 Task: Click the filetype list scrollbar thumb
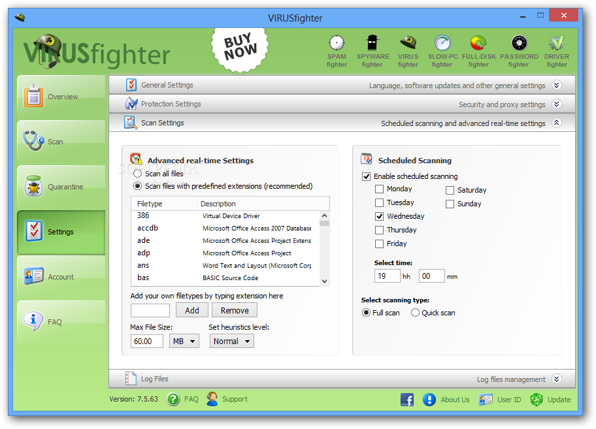pyautogui.click(x=324, y=223)
